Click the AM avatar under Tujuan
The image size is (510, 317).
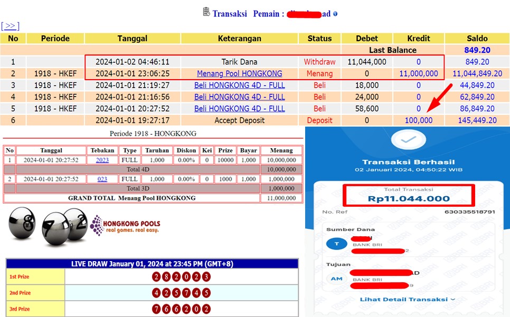(336, 278)
